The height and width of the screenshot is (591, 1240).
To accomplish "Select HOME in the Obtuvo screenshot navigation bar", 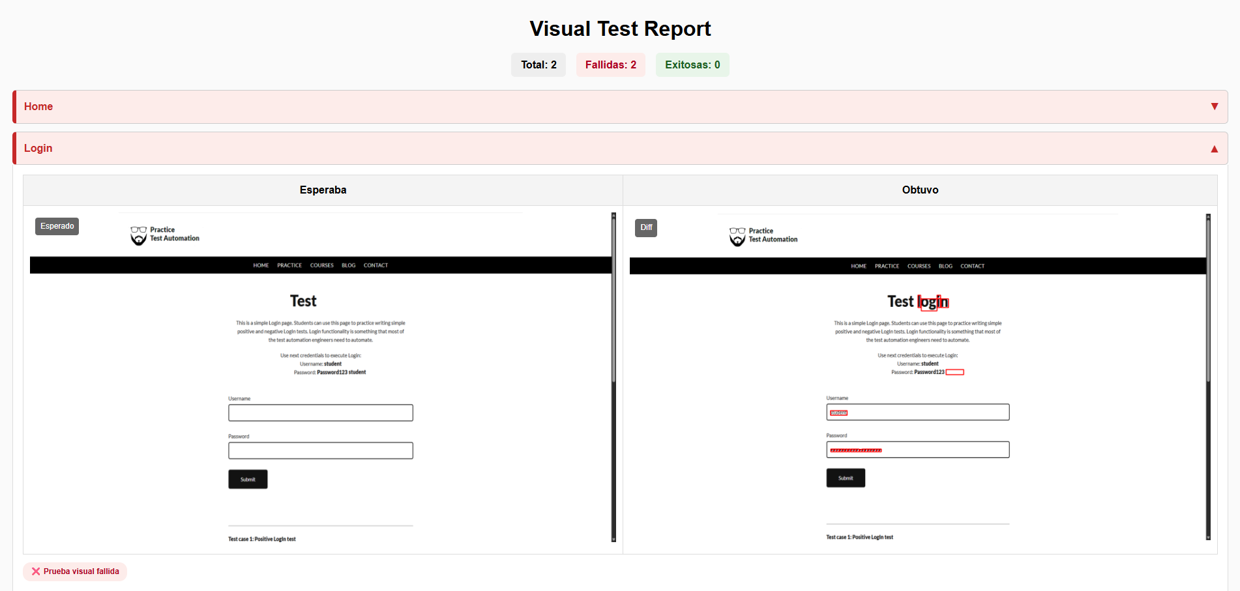I will click(x=859, y=266).
